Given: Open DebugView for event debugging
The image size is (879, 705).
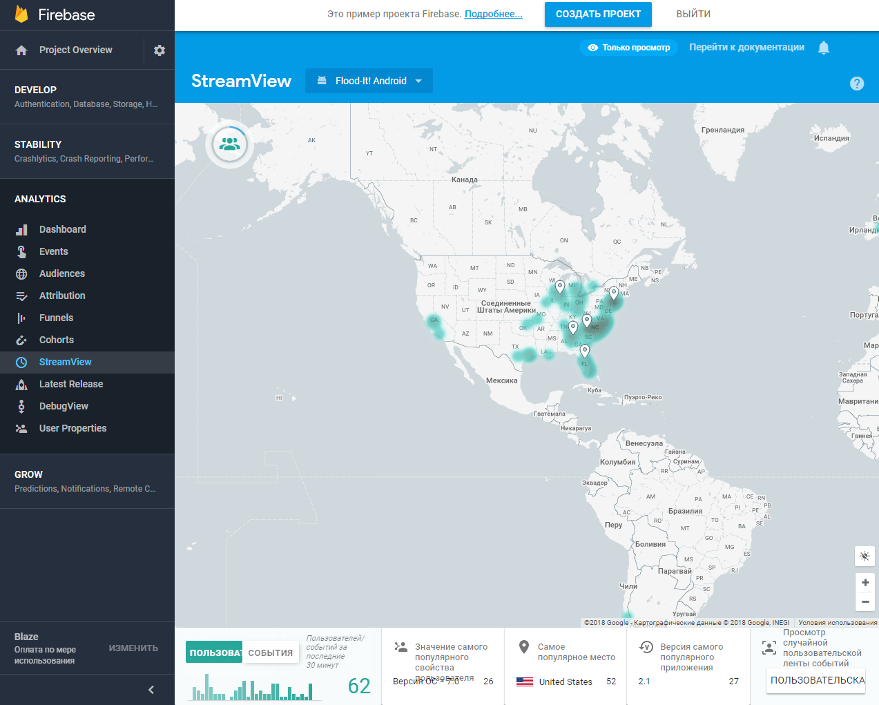Looking at the screenshot, I should coord(64,406).
